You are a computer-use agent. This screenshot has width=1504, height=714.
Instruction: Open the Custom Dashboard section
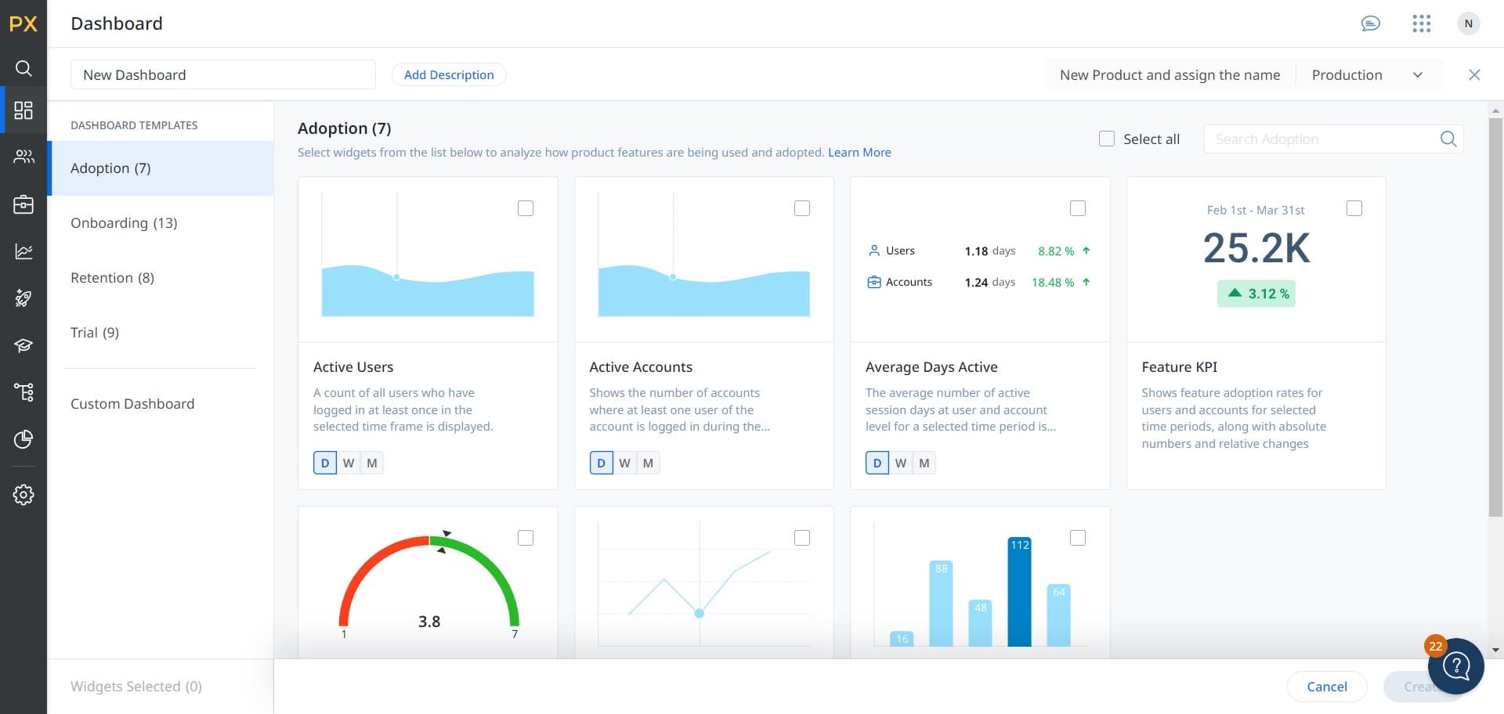pyautogui.click(x=132, y=403)
